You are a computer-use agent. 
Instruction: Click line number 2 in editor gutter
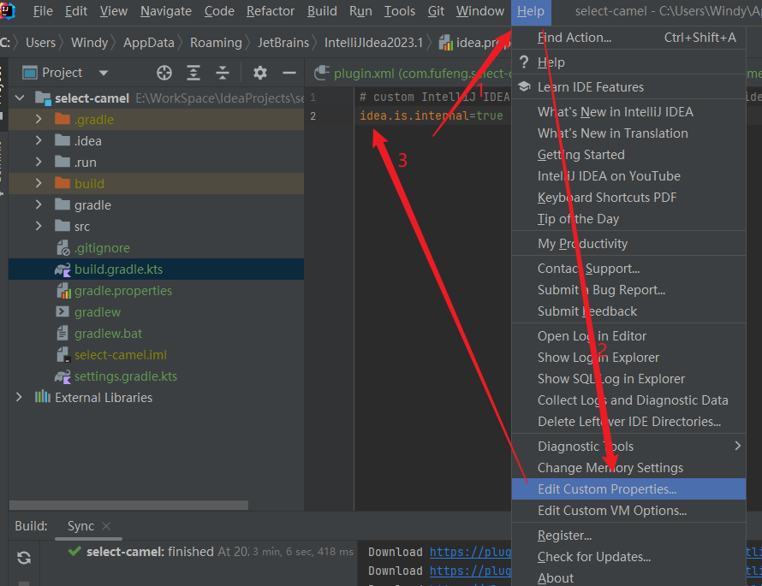click(x=313, y=116)
